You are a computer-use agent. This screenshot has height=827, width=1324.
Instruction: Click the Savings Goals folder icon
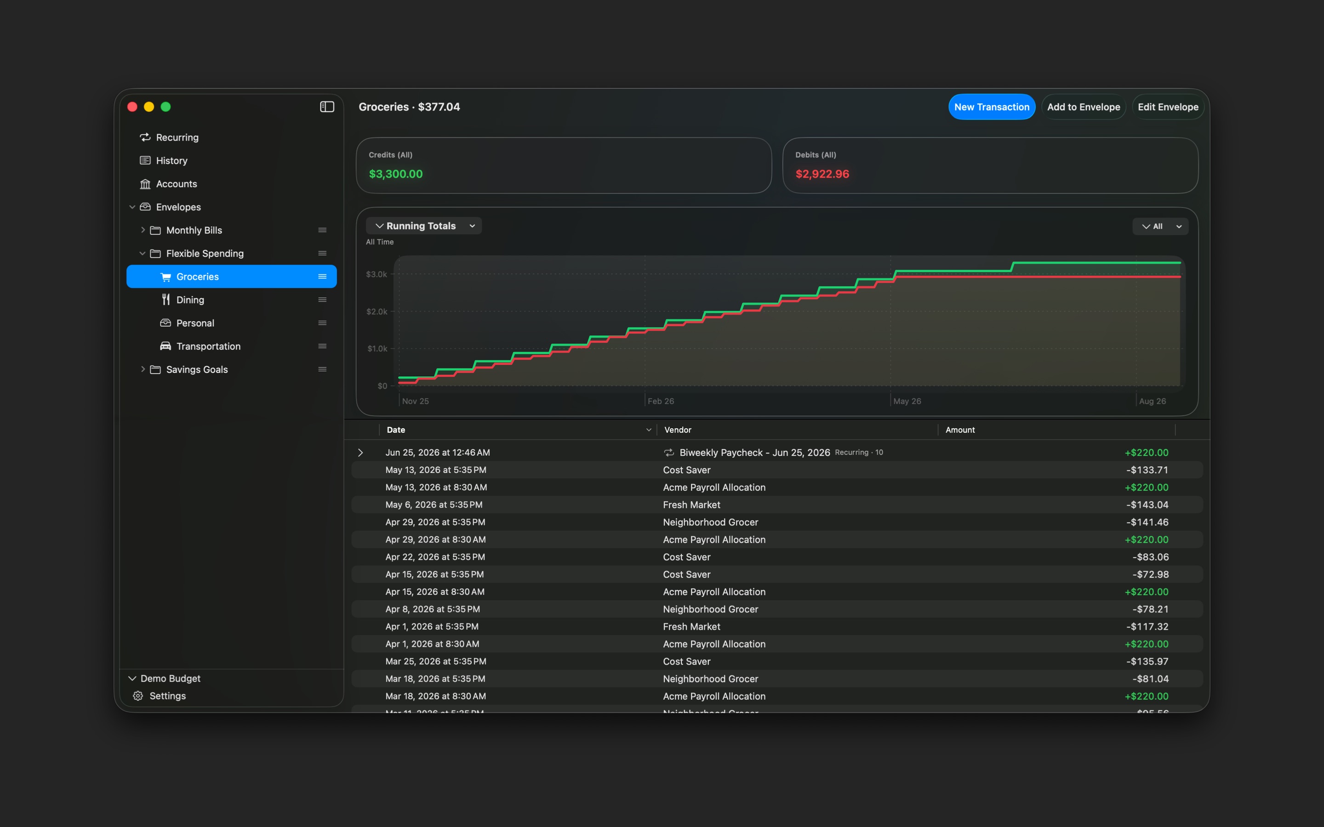155,369
